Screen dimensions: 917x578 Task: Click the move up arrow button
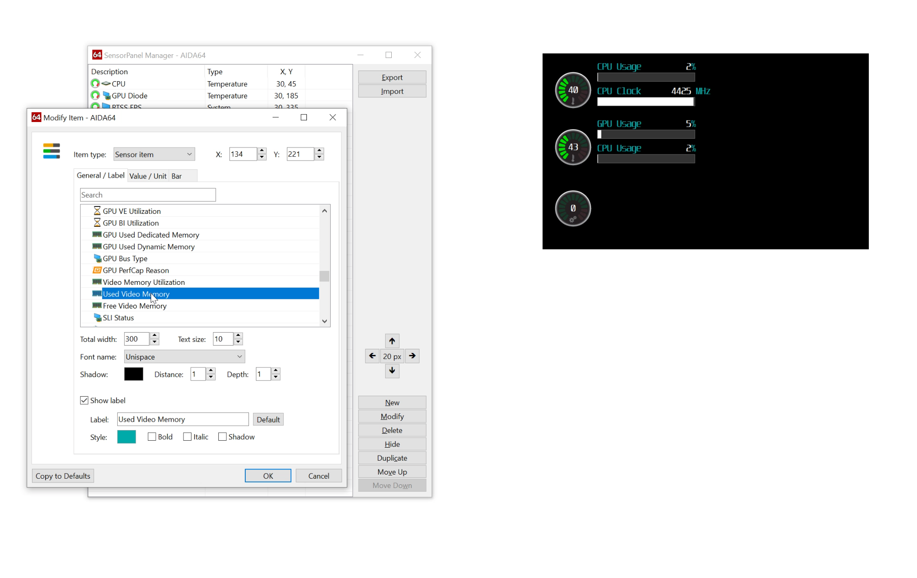[392, 341]
